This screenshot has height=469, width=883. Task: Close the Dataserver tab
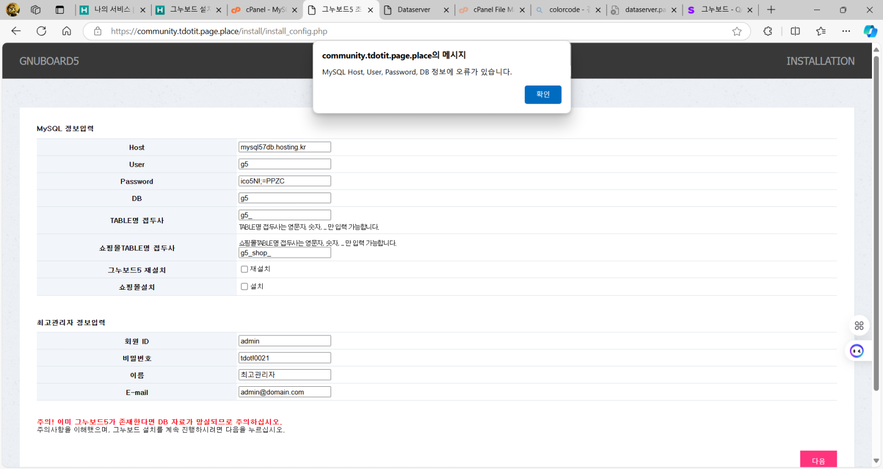[x=446, y=10]
